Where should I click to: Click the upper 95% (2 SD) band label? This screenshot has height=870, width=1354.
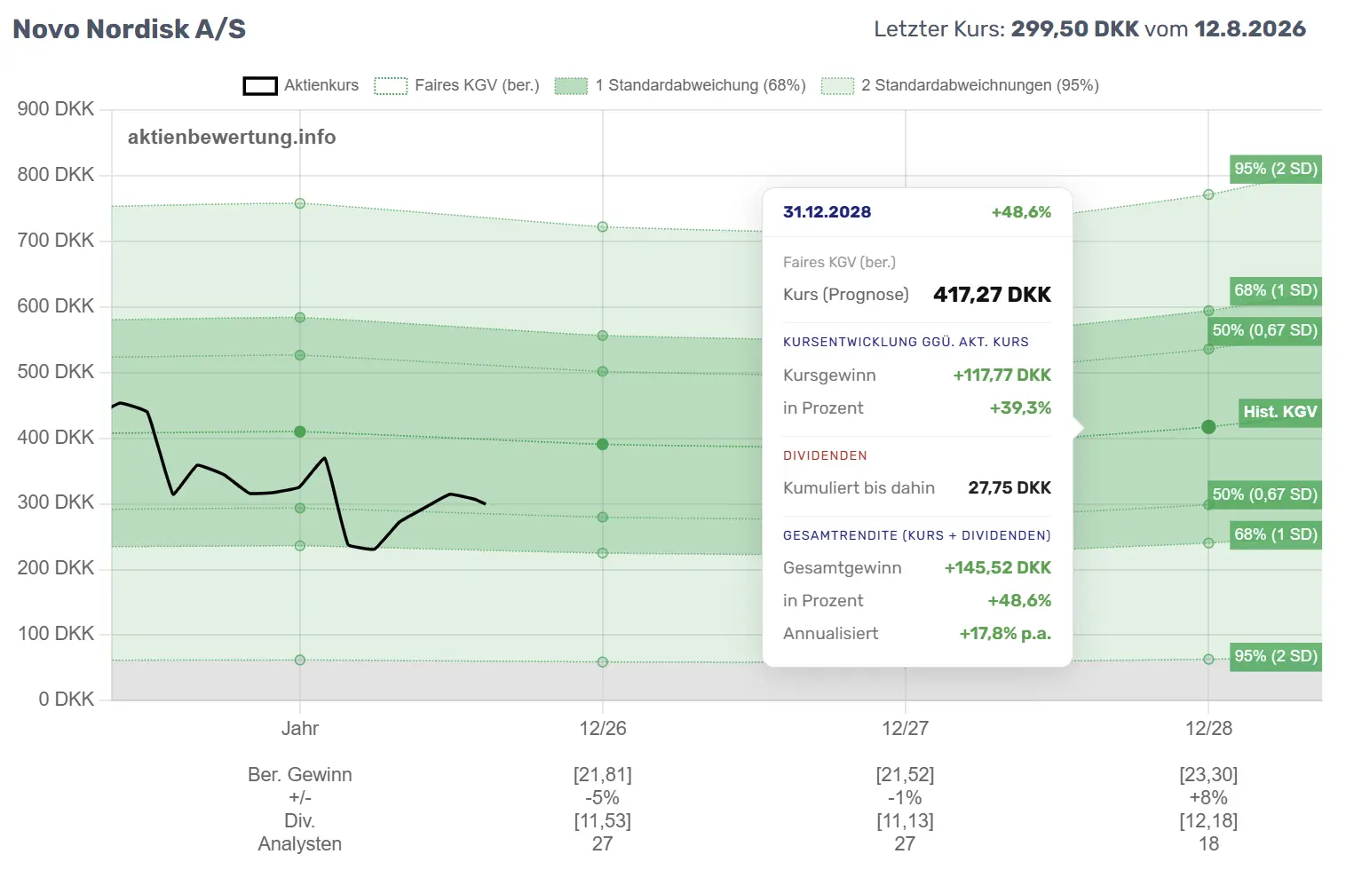click(x=1276, y=169)
